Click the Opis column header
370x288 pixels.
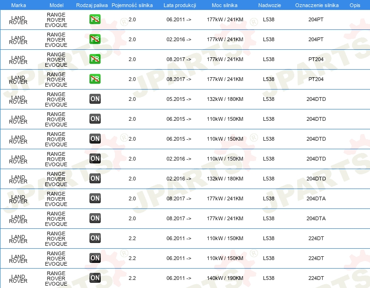355,5
